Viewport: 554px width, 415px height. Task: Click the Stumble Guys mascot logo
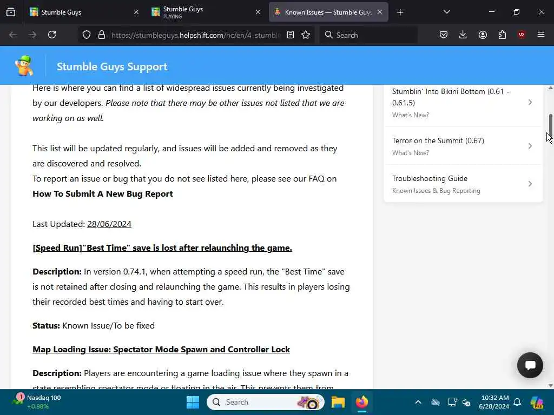click(24, 65)
